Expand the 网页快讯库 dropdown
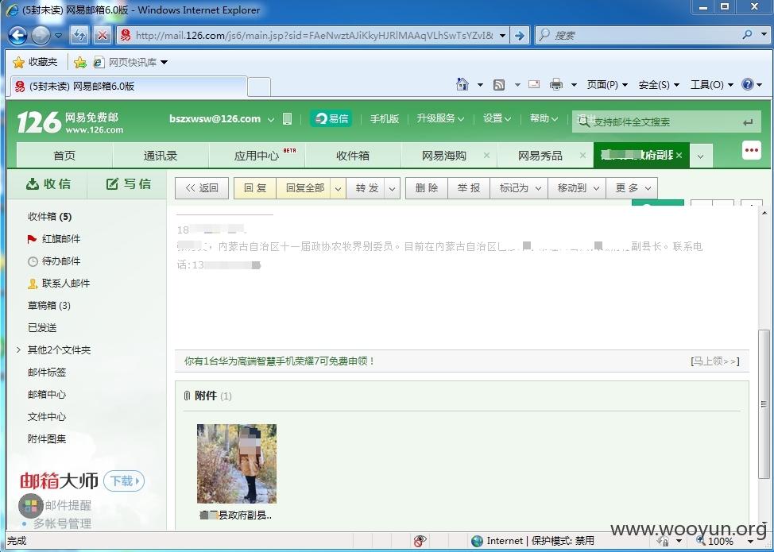 click(x=164, y=62)
